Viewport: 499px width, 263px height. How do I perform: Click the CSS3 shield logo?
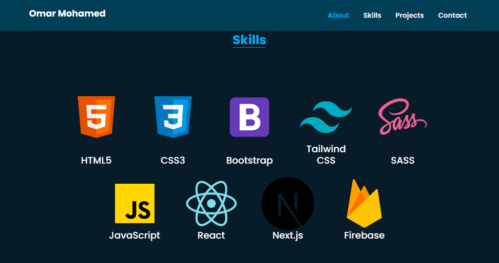point(173,117)
